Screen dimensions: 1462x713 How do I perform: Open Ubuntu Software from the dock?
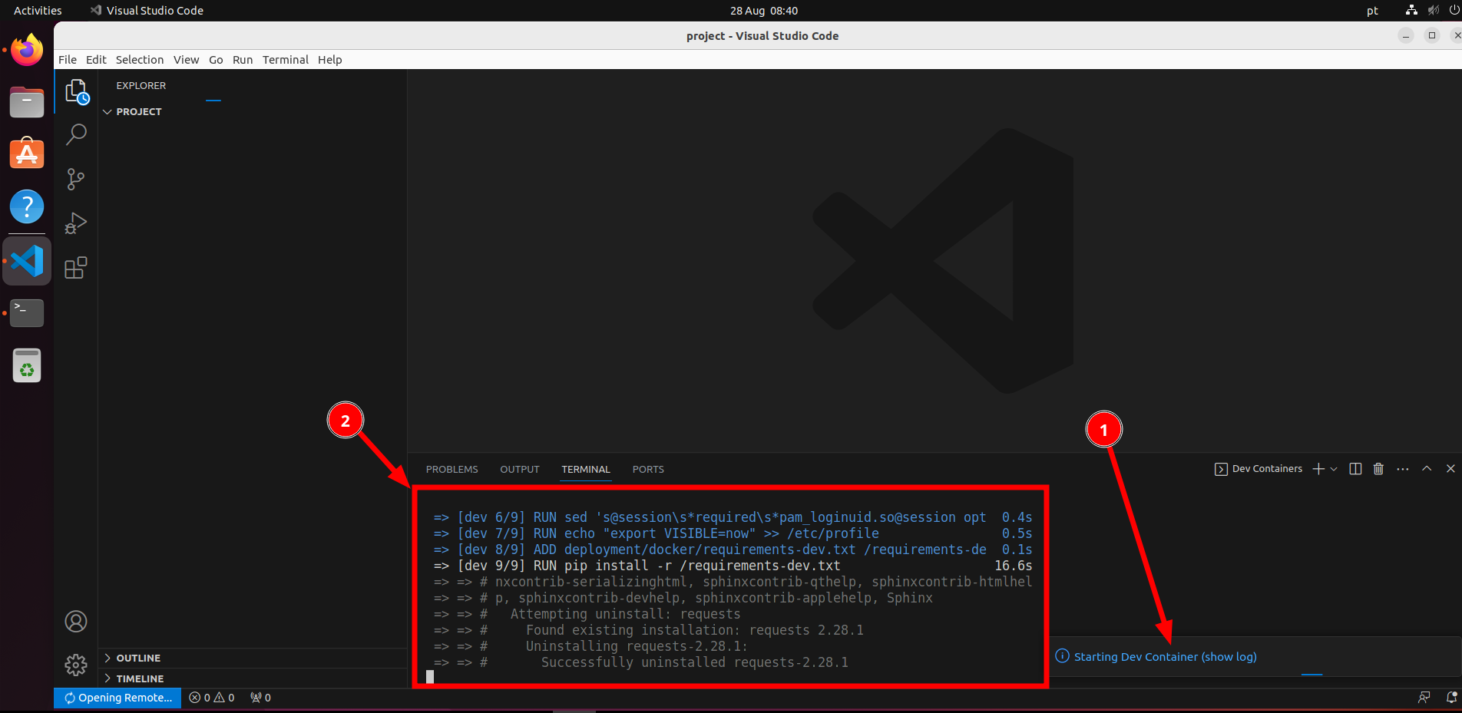pyautogui.click(x=27, y=153)
